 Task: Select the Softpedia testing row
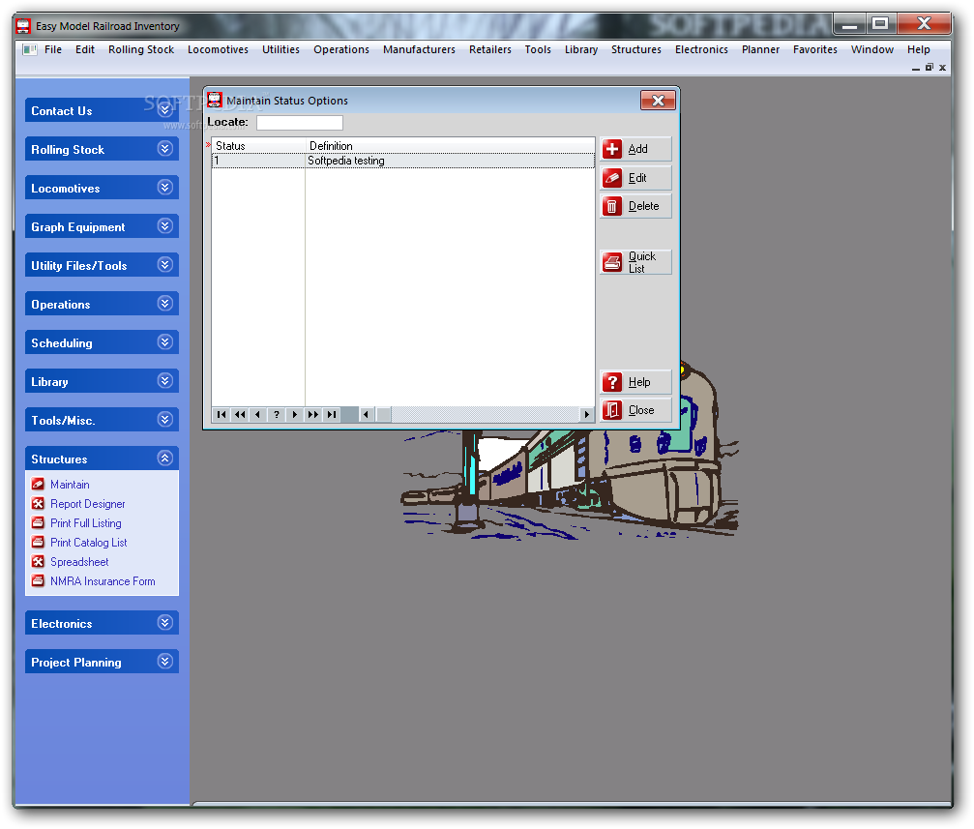(403, 161)
